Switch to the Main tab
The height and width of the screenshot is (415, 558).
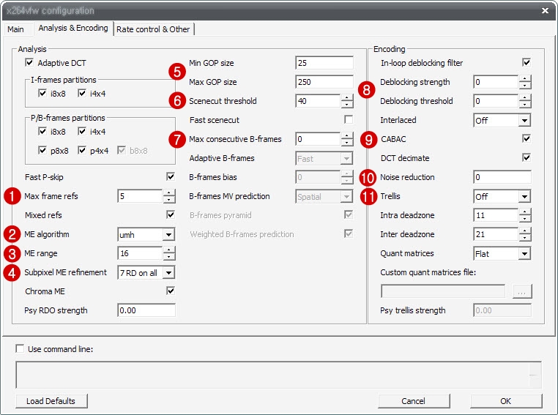coord(15,29)
